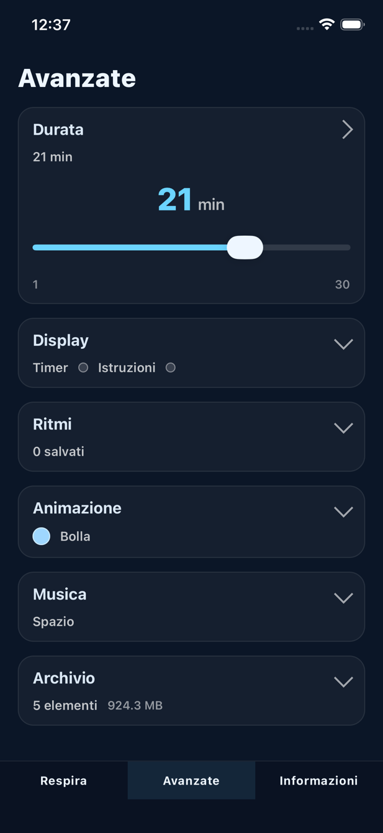Expand the Animazione section
This screenshot has height=833, width=383.
coord(343,511)
